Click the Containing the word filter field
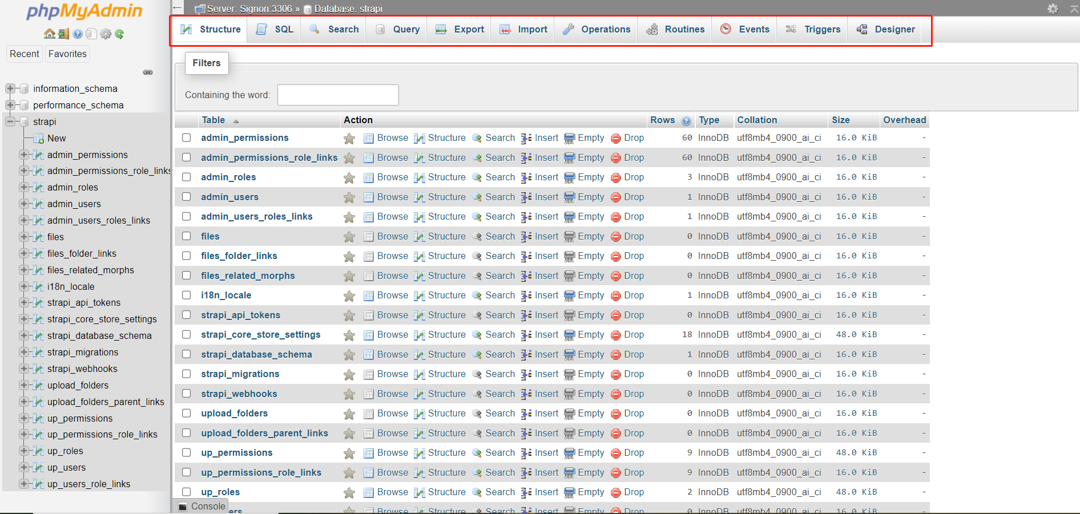This screenshot has width=1080, height=514. tap(338, 95)
